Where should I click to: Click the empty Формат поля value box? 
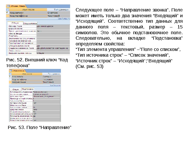coord(53,29)
